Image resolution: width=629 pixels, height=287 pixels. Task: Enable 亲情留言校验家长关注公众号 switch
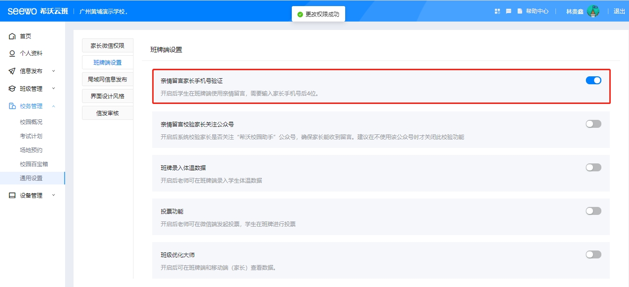click(x=593, y=124)
